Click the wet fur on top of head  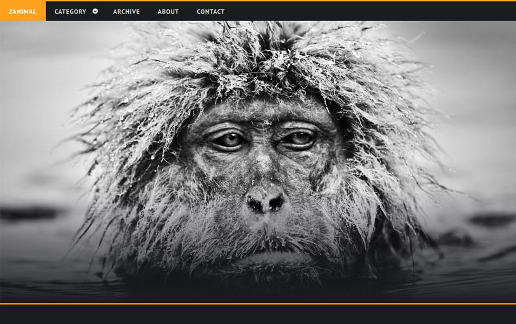coord(260,59)
